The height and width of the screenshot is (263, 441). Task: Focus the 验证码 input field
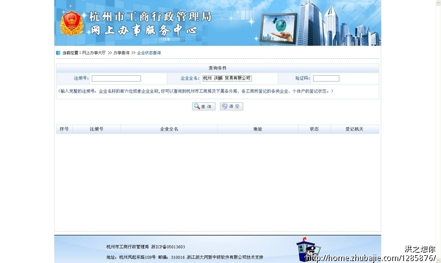(326, 78)
